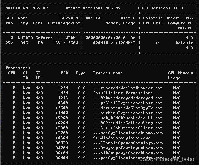The width and height of the screenshot is (199, 165).
Task: Click PID 15968 in the process list
Action: point(62,118)
